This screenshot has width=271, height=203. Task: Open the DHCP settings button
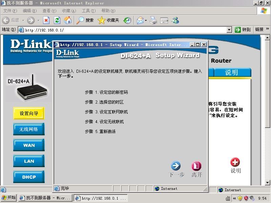29,177
